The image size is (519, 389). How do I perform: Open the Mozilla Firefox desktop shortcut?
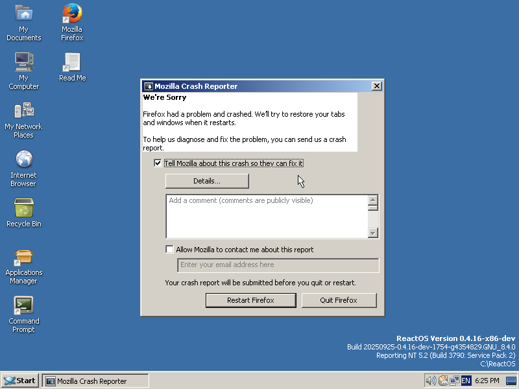pyautogui.click(x=72, y=14)
